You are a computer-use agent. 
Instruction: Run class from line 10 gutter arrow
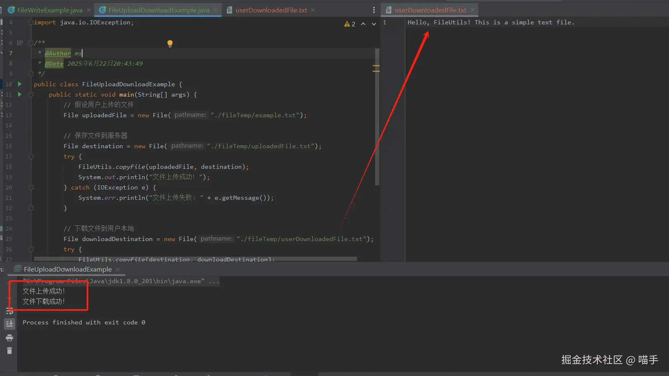point(19,84)
